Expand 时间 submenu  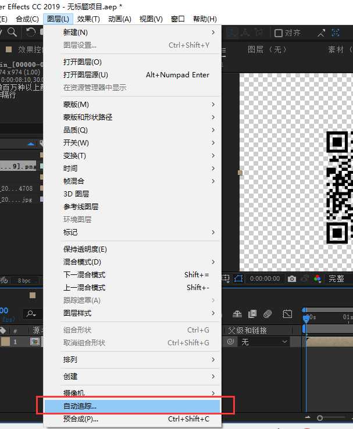click(133, 168)
